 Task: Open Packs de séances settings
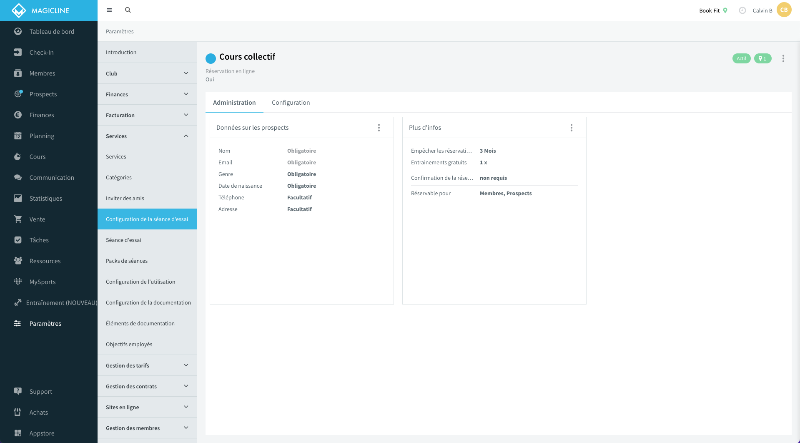click(x=127, y=261)
